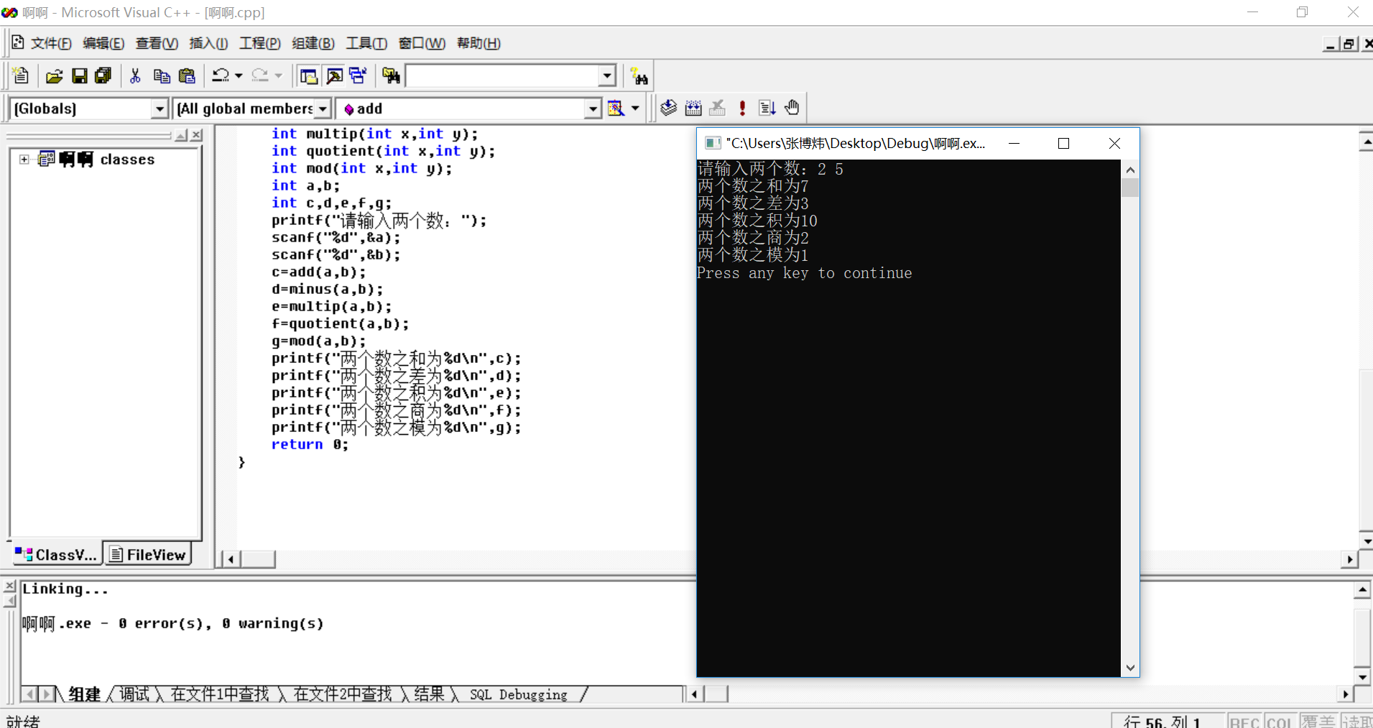1373x728 pixels.
Task: Select the SQL Debugging output tab
Action: pyautogui.click(x=519, y=694)
